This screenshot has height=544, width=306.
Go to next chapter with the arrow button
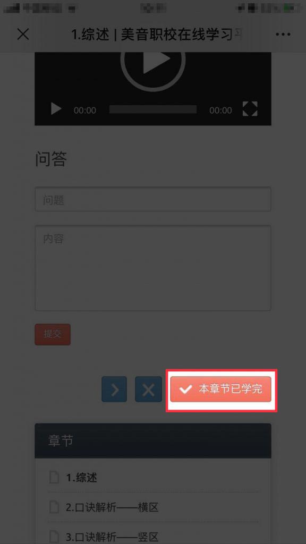[114, 389]
